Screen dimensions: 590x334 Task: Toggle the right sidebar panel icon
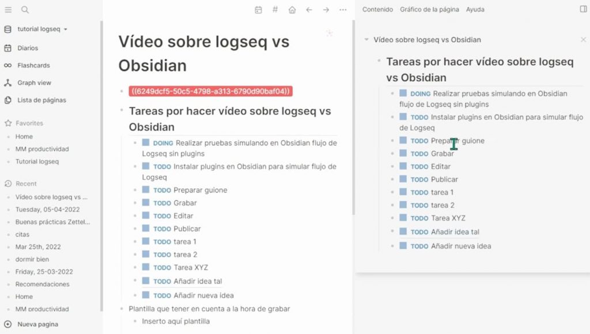(x=583, y=9)
